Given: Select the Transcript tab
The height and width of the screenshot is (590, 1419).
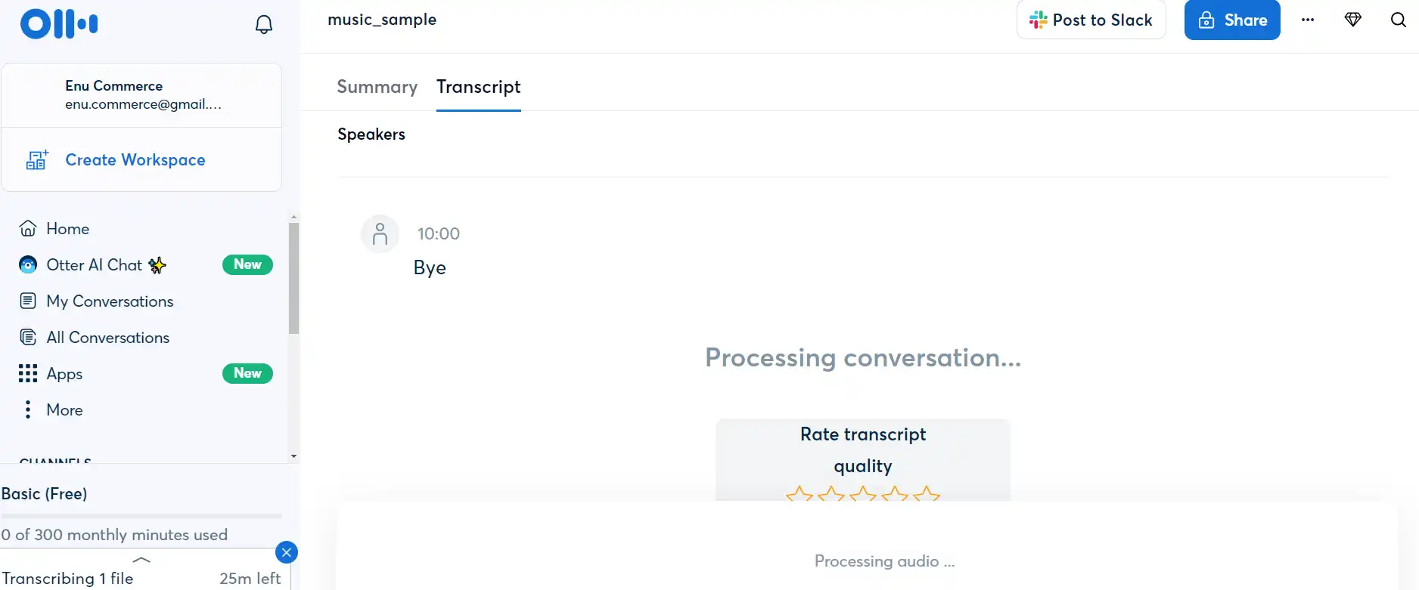Looking at the screenshot, I should tap(479, 87).
